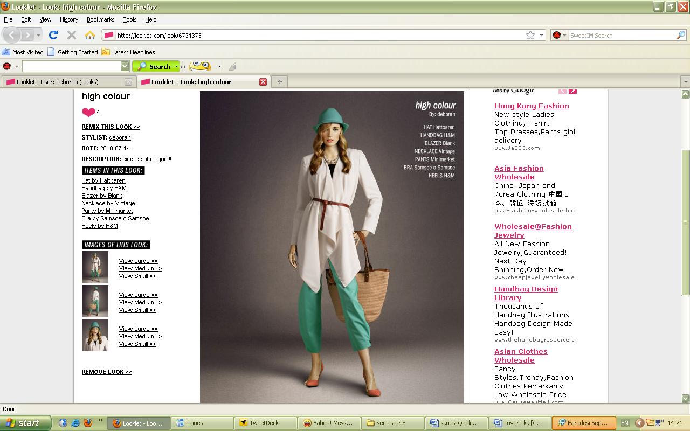This screenshot has height=431, width=690.
Task: Click the SweetIM toolbar logo icon
Action: click(7, 66)
